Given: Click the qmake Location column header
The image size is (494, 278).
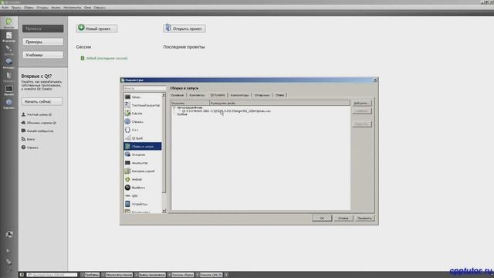Looking at the screenshot, I should pos(279,103).
